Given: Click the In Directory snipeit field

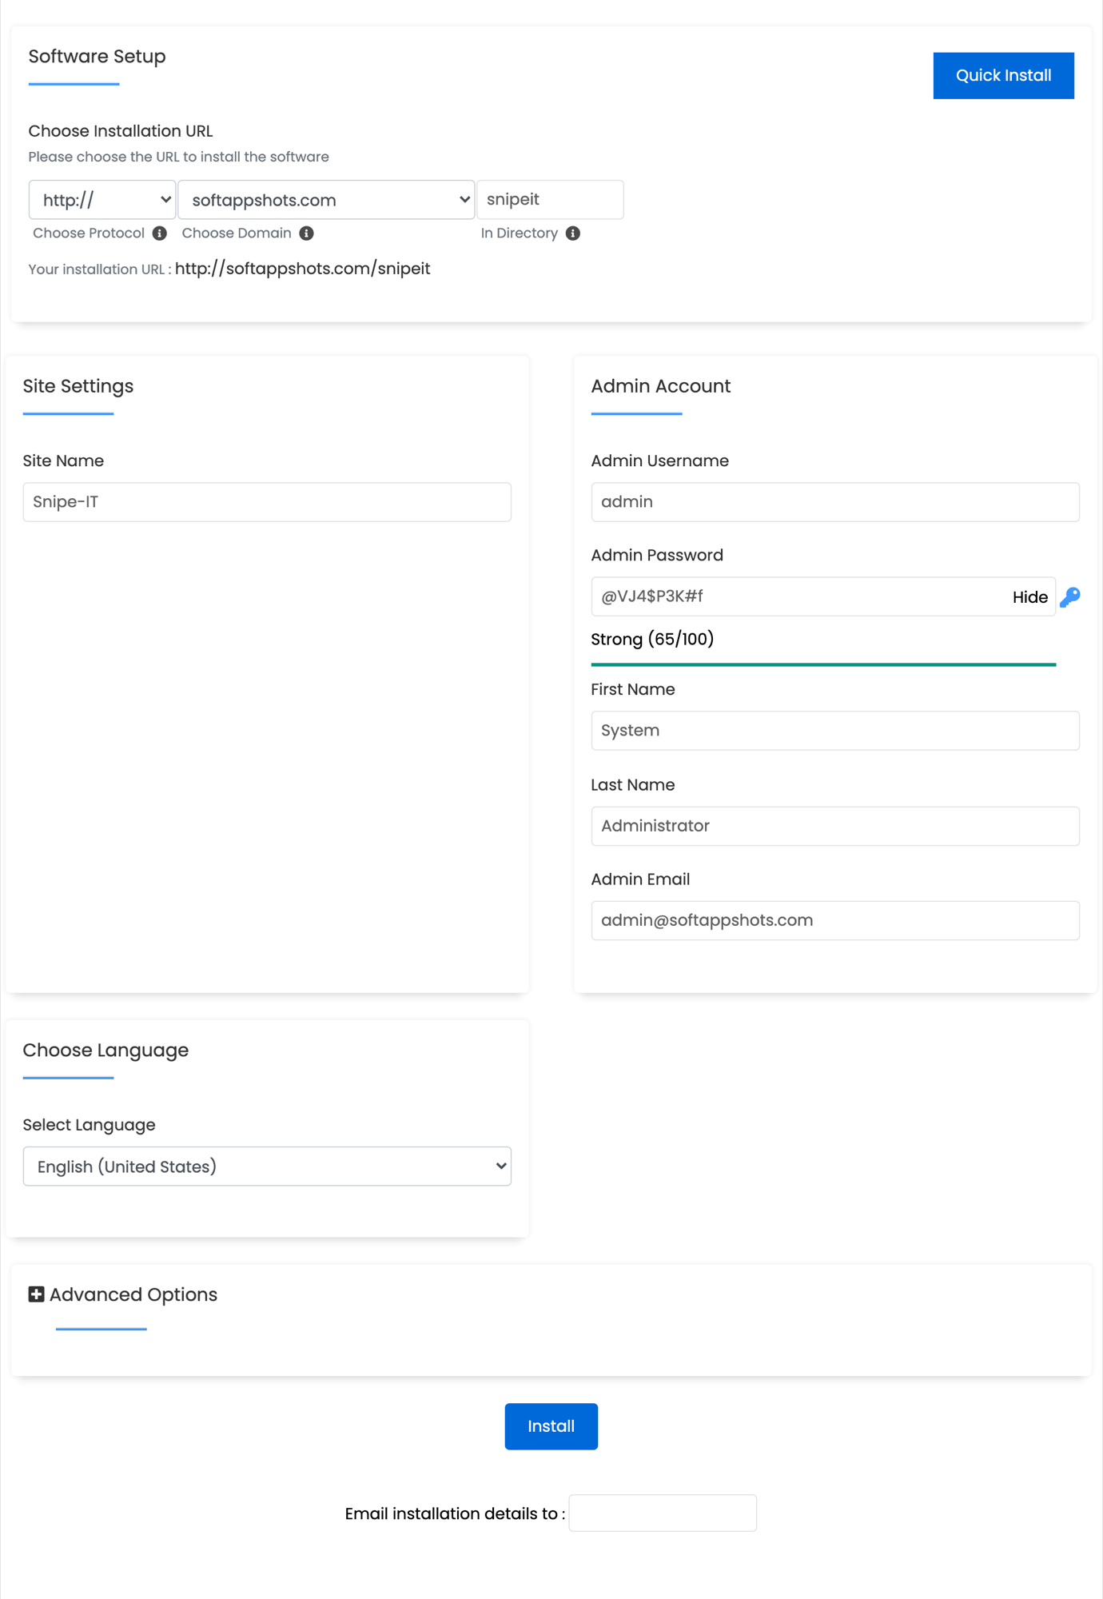Looking at the screenshot, I should 550,200.
